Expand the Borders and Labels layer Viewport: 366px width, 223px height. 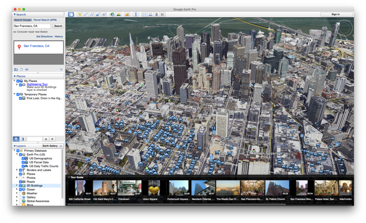click(x=17, y=170)
